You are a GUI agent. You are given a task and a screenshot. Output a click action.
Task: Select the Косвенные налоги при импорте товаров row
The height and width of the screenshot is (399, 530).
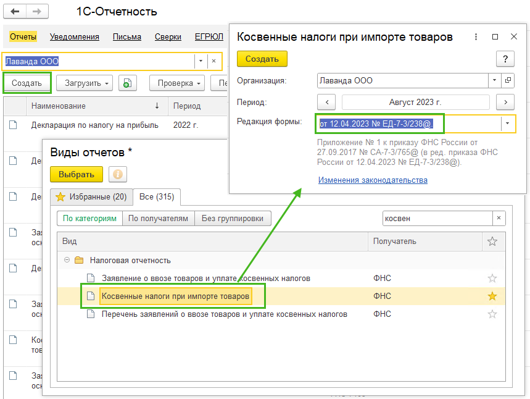[x=281, y=296]
